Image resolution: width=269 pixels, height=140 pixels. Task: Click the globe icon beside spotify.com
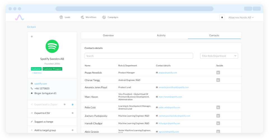point(32,84)
